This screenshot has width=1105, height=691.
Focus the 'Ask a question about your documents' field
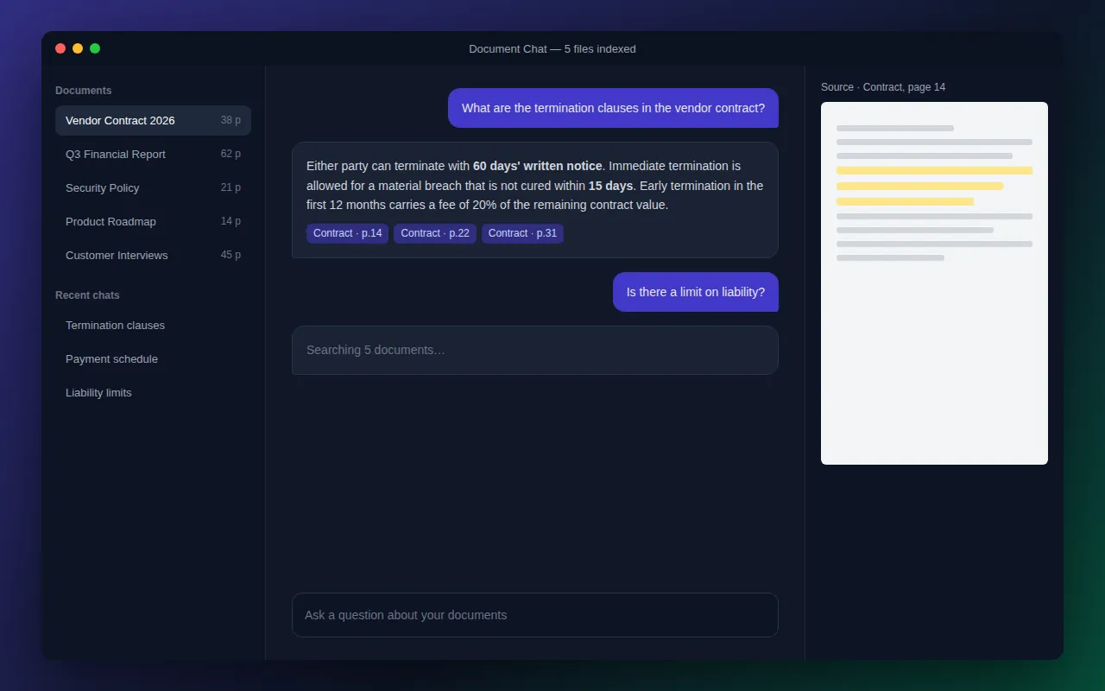pos(535,615)
